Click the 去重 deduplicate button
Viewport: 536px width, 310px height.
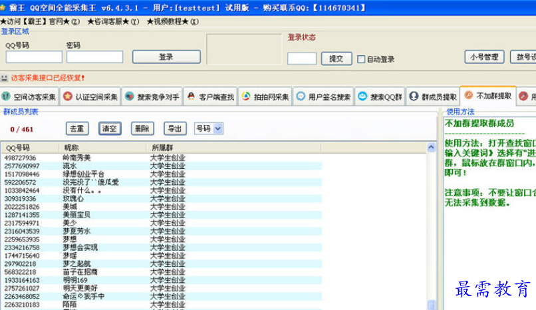point(77,128)
